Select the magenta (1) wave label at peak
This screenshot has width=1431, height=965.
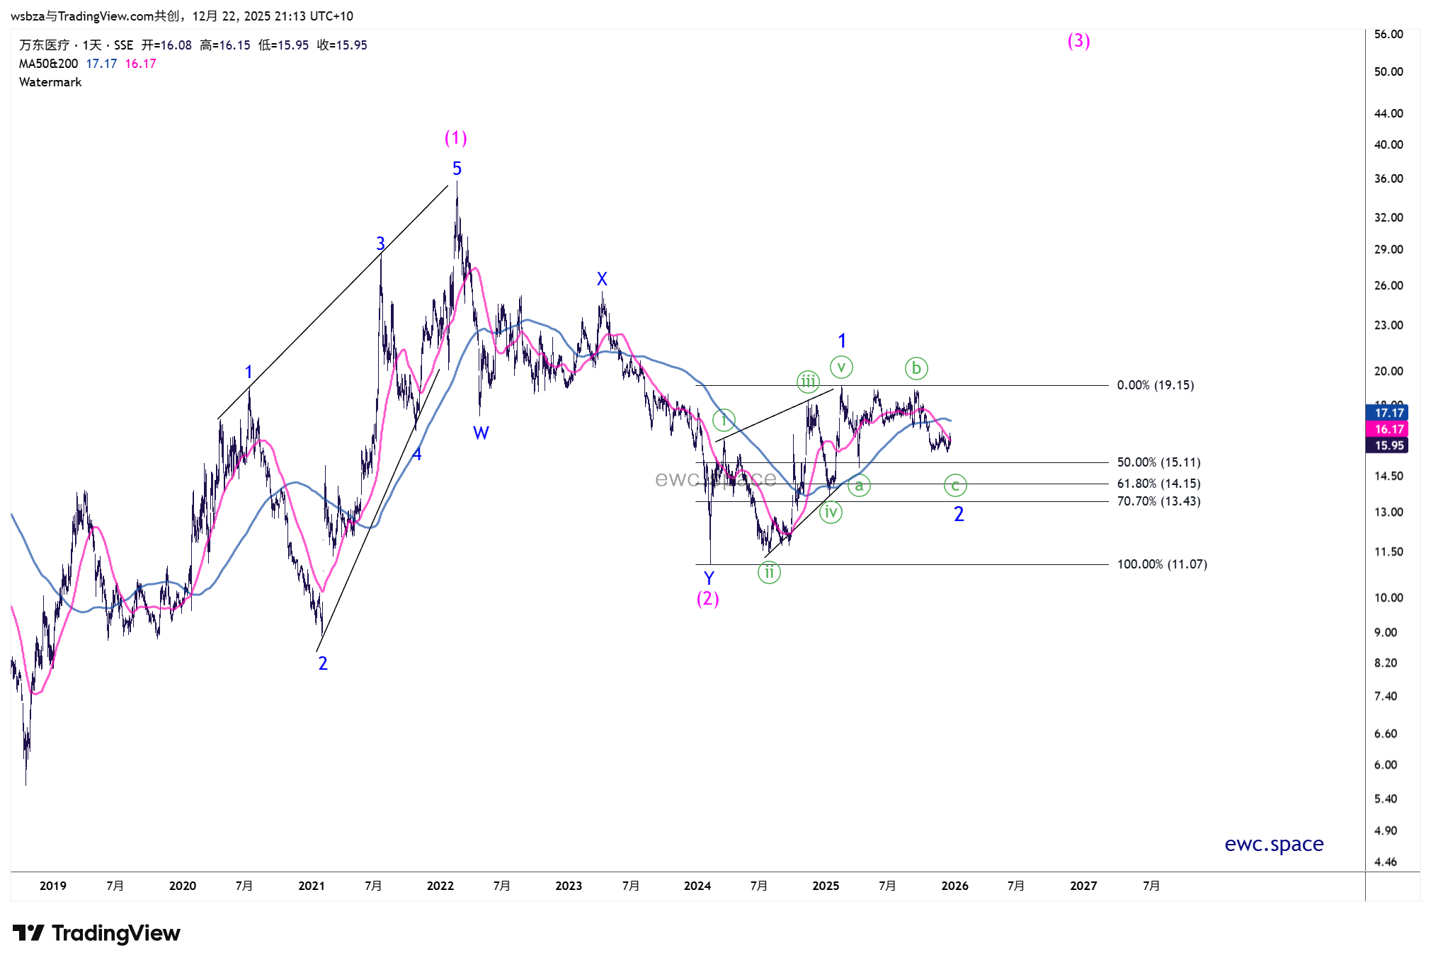click(x=455, y=138)
